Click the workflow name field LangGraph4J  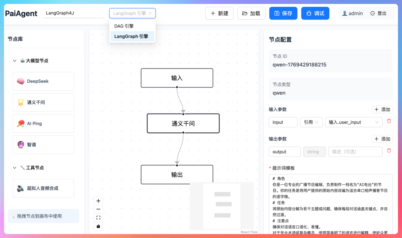[x=73, y=13]
